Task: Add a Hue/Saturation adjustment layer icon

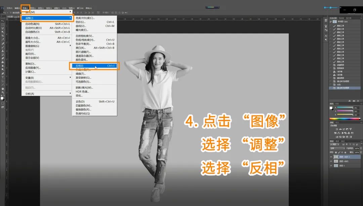Action: point(335,133)
